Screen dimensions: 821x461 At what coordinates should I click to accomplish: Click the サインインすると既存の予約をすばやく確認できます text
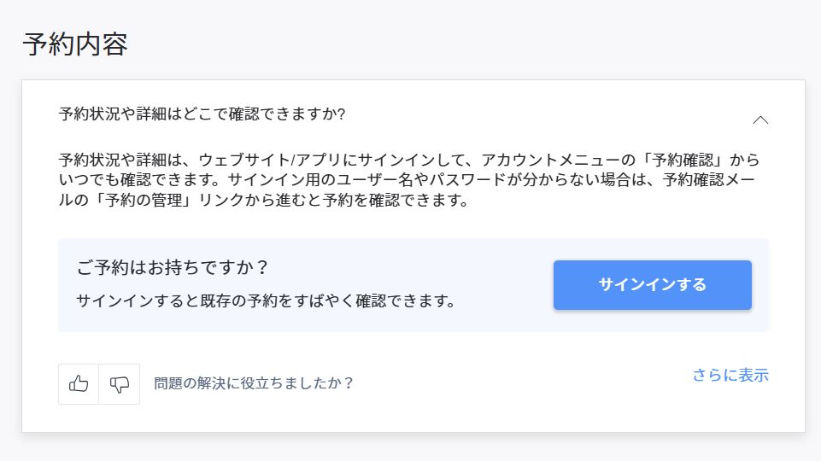265,301
